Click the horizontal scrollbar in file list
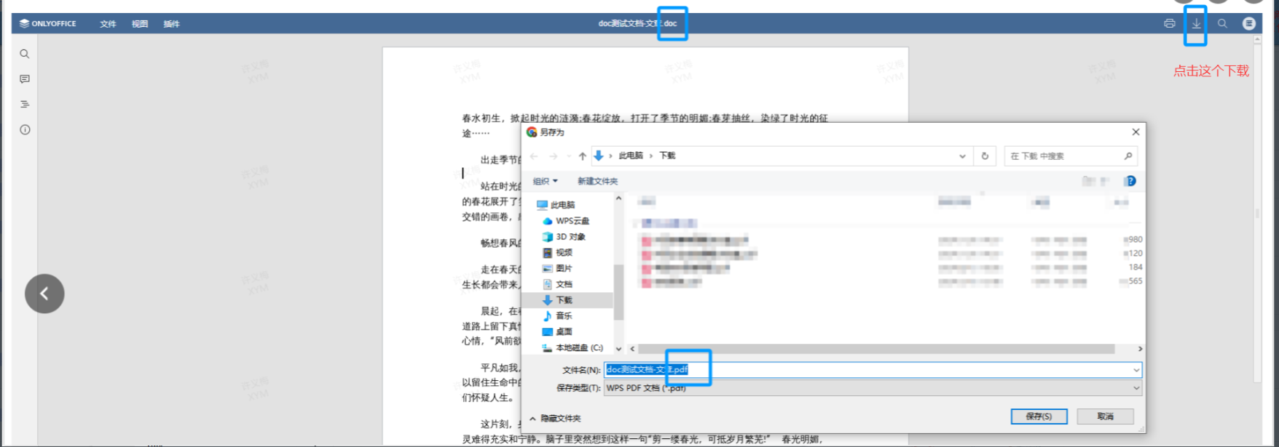1279x447 pixels. (x=876, y=349)
